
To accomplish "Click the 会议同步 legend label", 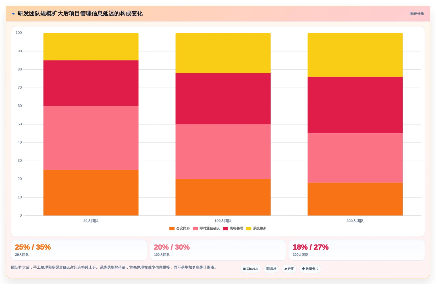I will (183, 229).
